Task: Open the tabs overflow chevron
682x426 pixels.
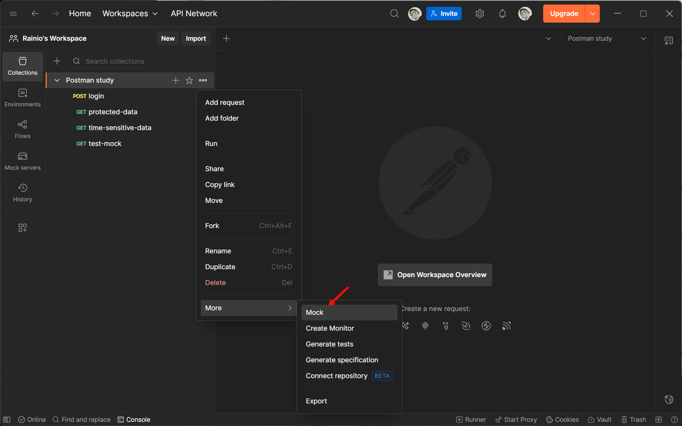Action: pyautogui.click(x=548, y=38)
